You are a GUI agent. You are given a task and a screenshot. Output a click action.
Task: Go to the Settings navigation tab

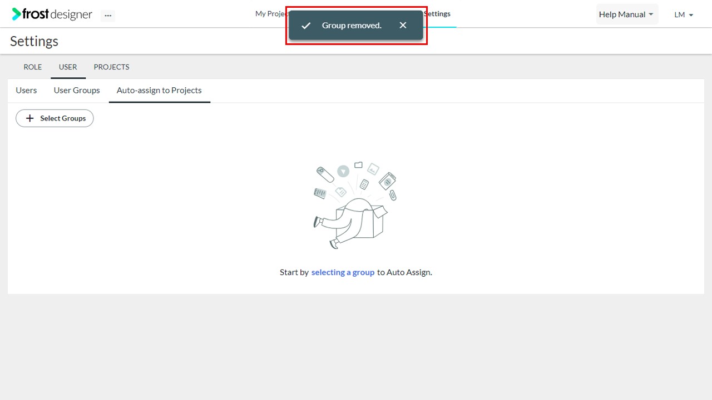[437, 14]
